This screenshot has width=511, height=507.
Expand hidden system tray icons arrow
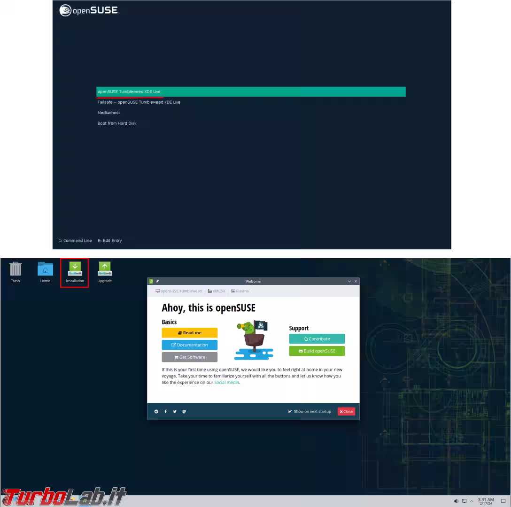pyautogui.click(x=472, y=501)
